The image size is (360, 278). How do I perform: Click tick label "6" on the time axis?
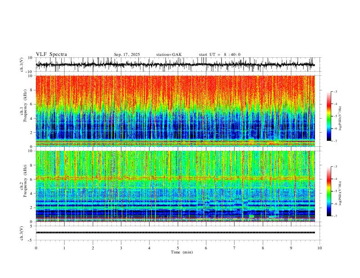[x=206, y=248]
